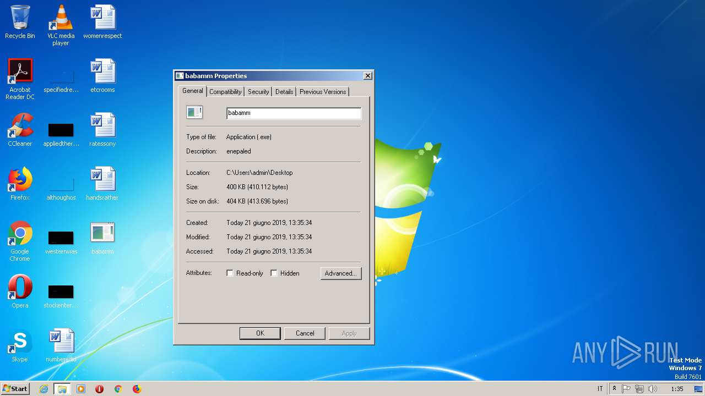Image resolution: width=705 pixels, height=396 pixels.
Task: Open Opera from taskbar
Action: coord(100,389)
